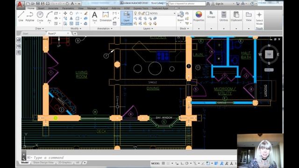Open the Utilities panel
299x168 pixels.
[x=224, y=16]
